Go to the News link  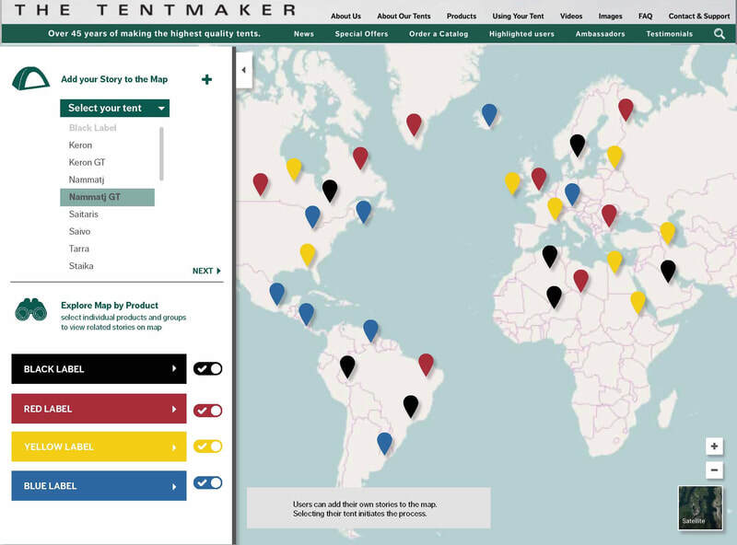[x=304, y=34]
